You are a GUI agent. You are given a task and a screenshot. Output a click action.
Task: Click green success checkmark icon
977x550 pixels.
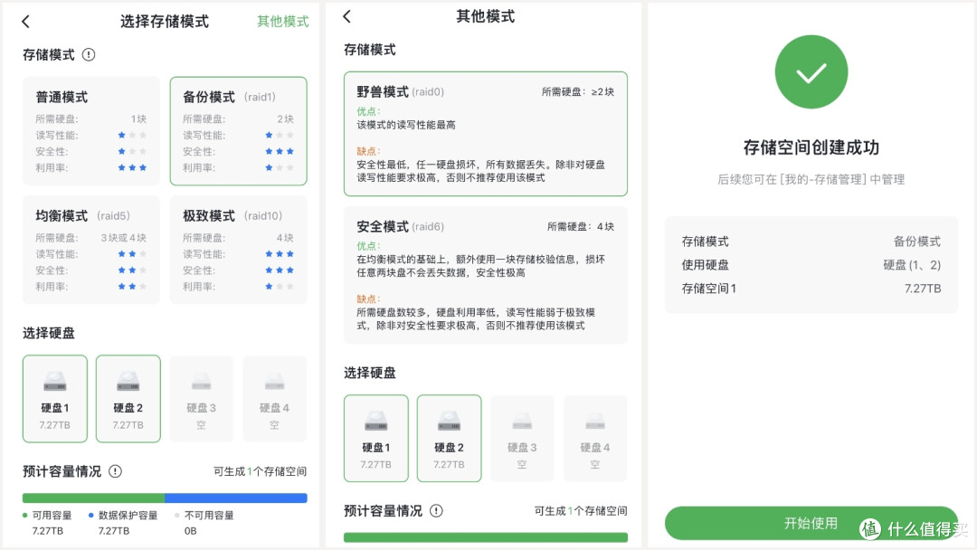[811, 71]
